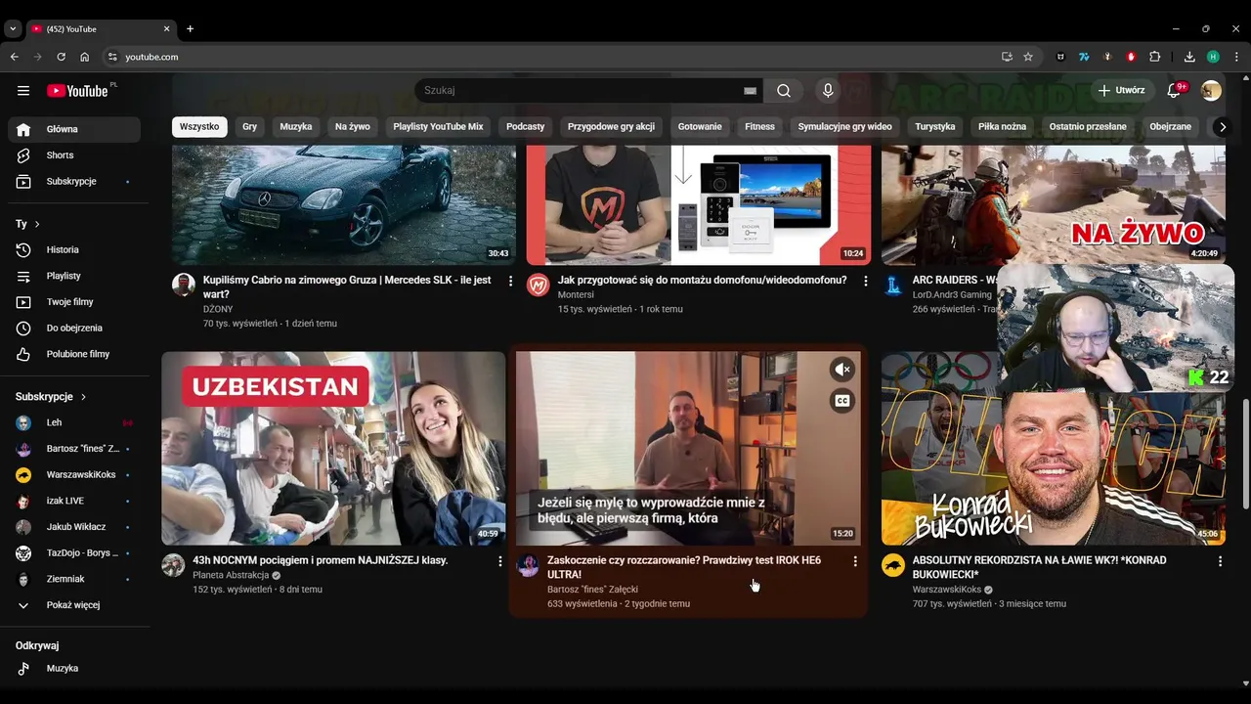Open Twoje filmy in the sidebar
The width and height of the screenshot is (1251, 704).
[74, 302]
